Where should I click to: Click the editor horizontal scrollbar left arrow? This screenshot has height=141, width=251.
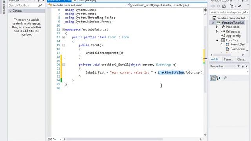[64, 139]
